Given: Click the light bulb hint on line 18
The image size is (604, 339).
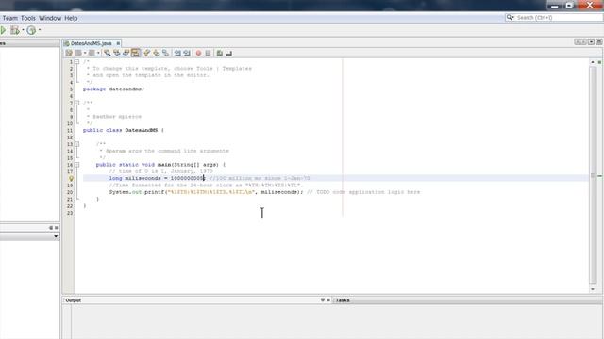Looking at the screenshot, I should pos(71,178).
